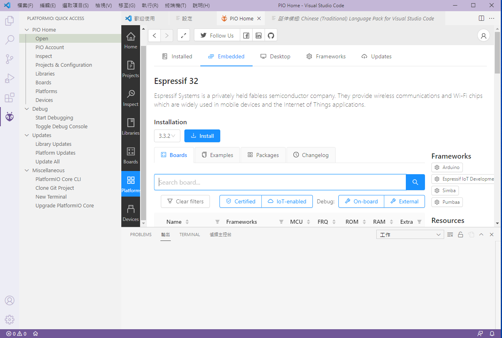This screenshot has height=338, width=502.
Task: Select the Pumbaa framework tag
Action: click(447, 202)
